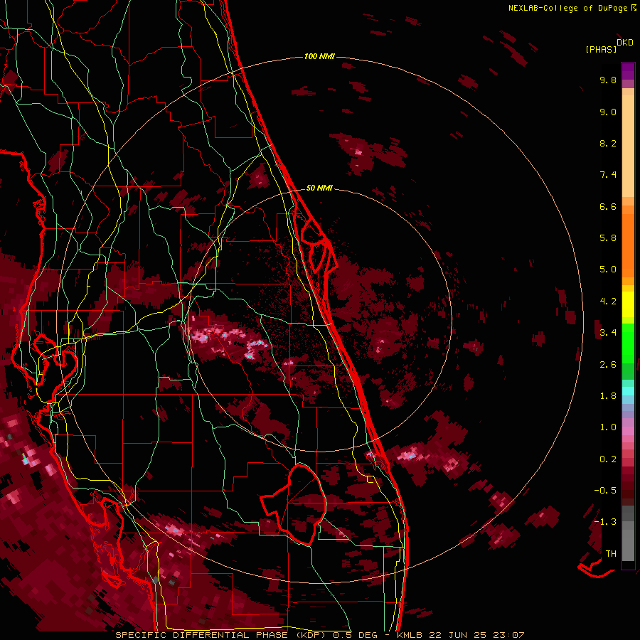Pick the pink segment of the color bar

coord(628,431)
